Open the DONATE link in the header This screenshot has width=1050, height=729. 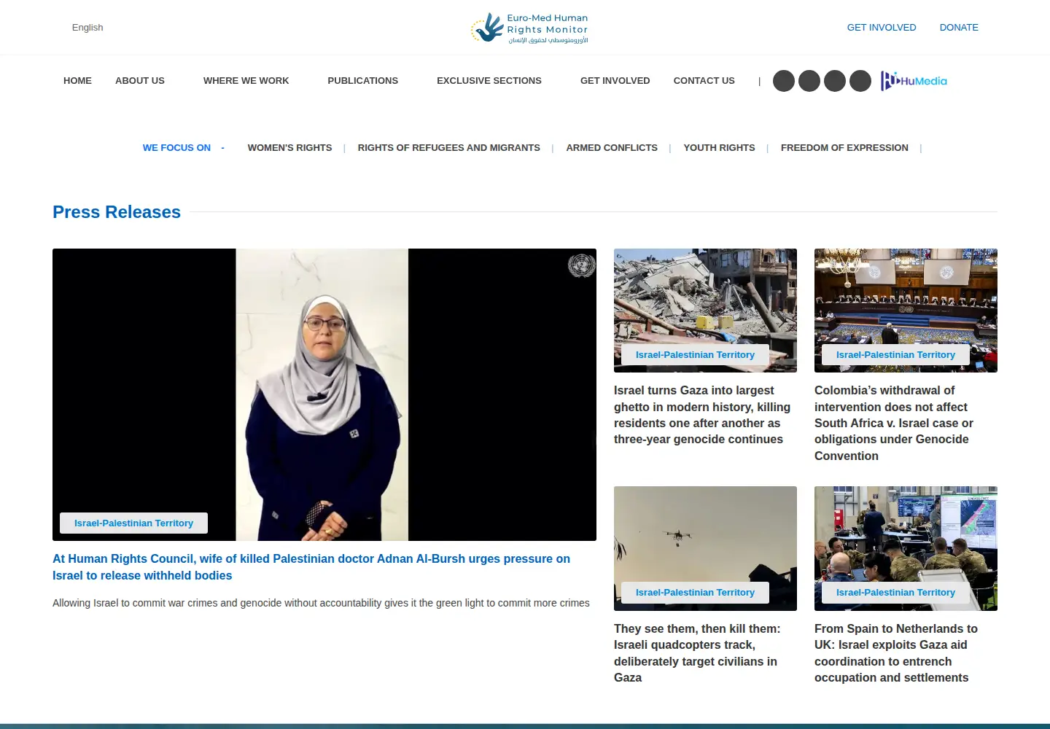tap(959, 28)
